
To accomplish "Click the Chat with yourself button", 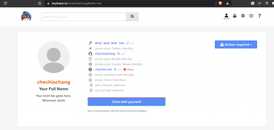I will tap(127, 102).
